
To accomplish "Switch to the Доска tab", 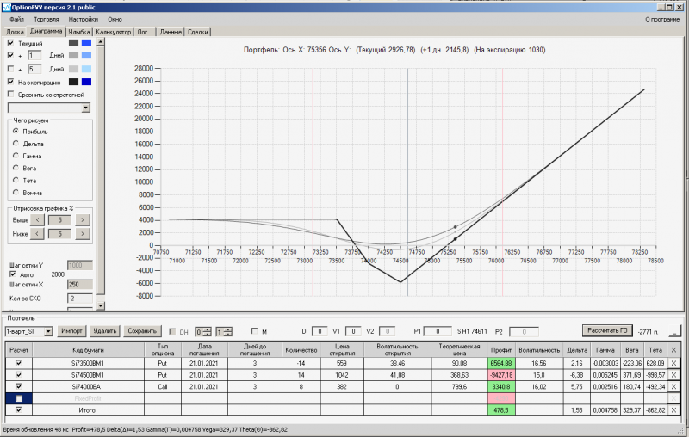I will (x=15, y=32).
